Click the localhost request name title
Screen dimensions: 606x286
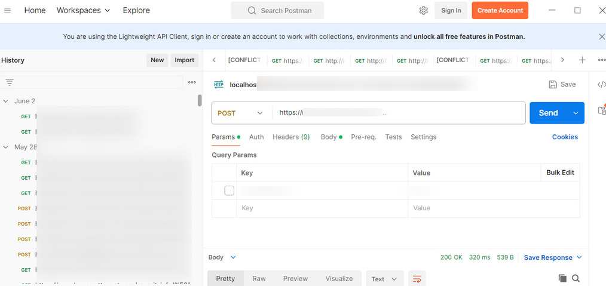tap(243, 85)
